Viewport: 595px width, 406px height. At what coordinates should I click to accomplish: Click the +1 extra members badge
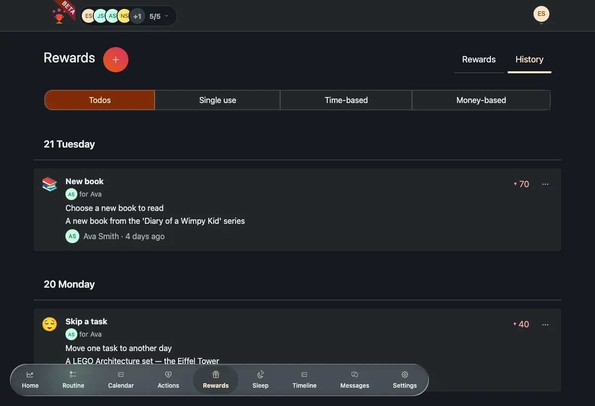click(137, 16)
